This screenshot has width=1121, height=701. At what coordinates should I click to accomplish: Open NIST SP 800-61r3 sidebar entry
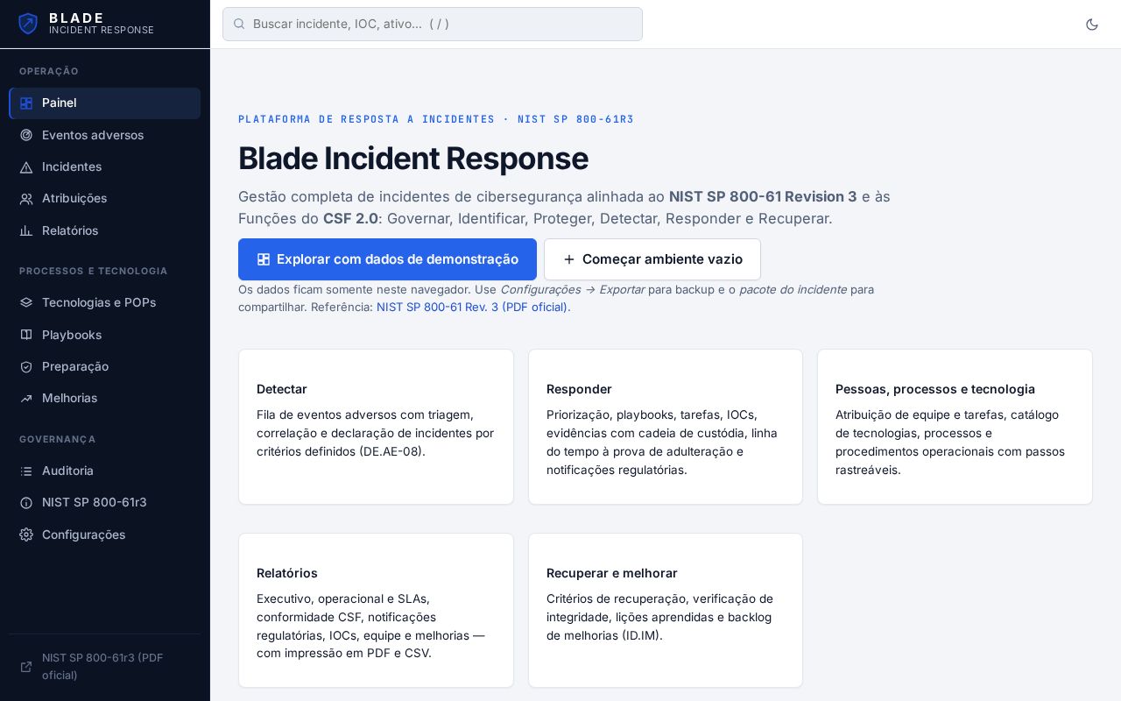coord(104,502)
